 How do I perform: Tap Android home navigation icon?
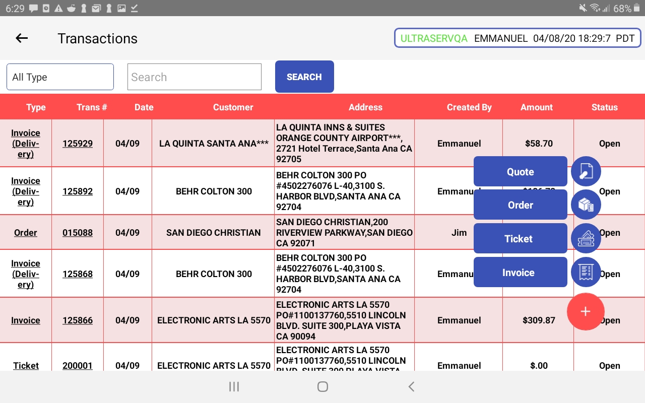tap(322, 386)
